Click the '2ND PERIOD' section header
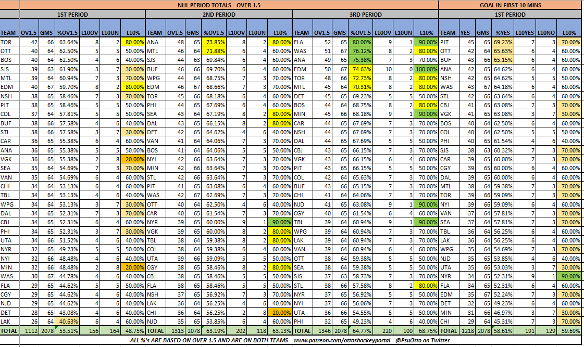 [x=219, y=15]
